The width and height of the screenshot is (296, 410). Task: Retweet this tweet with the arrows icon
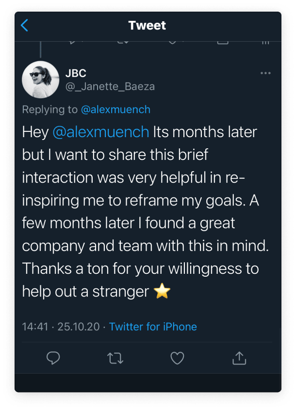pos(115,358)
